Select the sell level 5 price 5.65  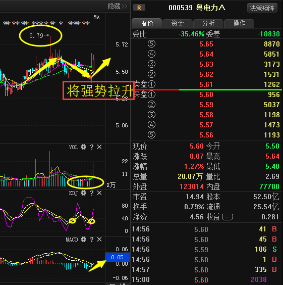(206, 44)
